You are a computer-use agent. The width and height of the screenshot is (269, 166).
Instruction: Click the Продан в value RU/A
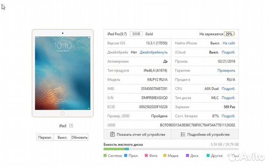pyautogui.click(x=231, y=79)
